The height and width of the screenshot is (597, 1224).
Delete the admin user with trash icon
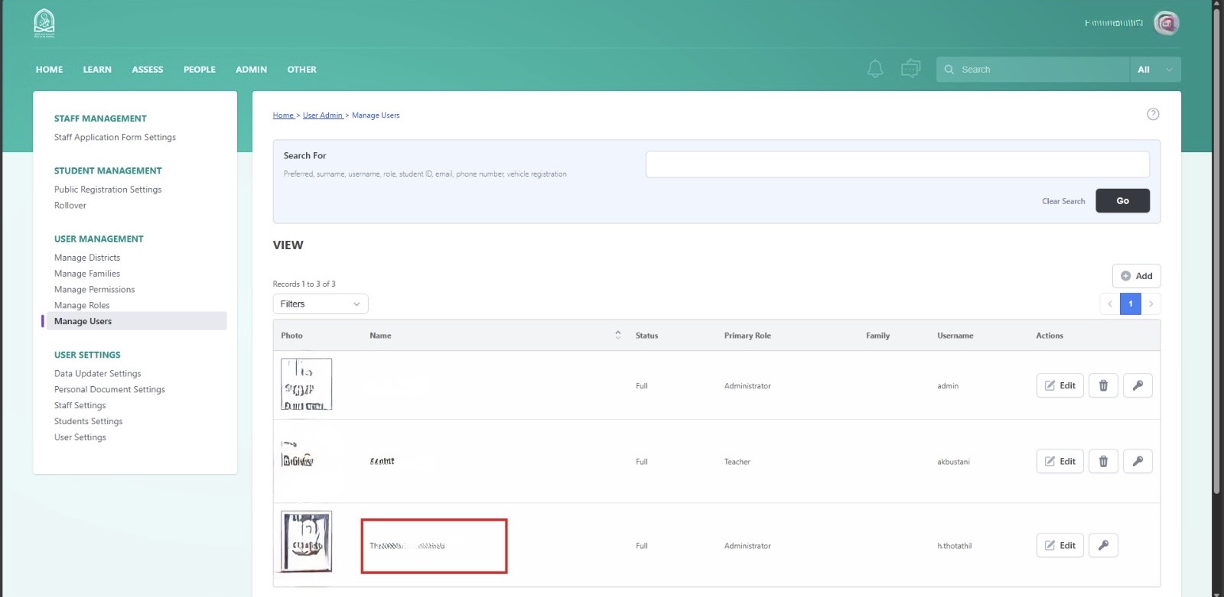point(1103,386)
